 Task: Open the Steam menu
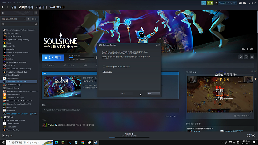click(x=4, y=3)
